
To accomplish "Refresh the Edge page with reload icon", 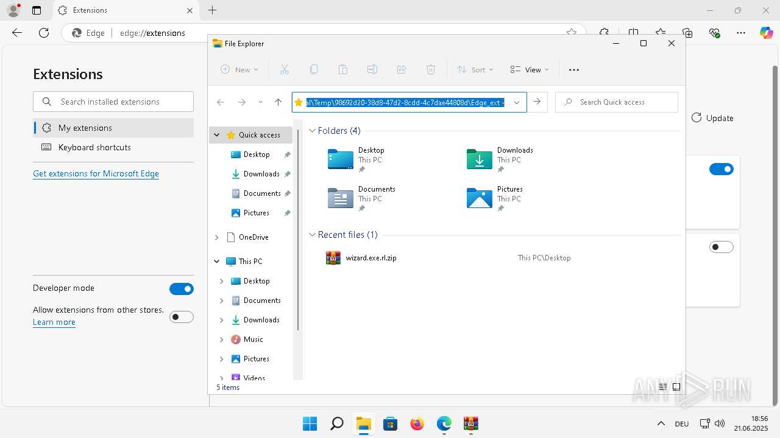I will 44,33.
